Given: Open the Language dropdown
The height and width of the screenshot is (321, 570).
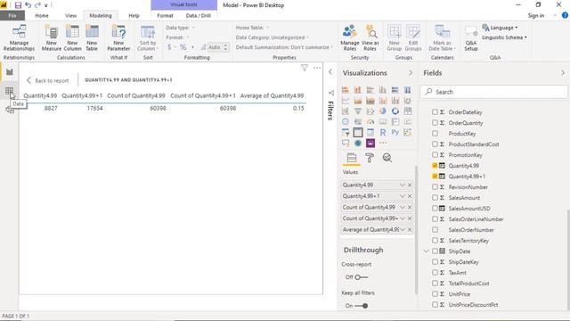Looking at the screenshot, I should point(501,28).
